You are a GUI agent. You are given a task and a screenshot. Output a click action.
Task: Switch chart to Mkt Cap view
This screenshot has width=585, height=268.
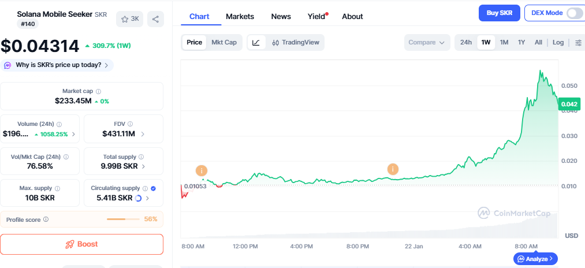pyautogui.click(x=223, y=42)
